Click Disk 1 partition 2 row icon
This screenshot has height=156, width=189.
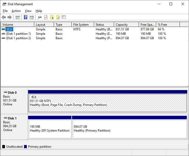click(3, 38)
